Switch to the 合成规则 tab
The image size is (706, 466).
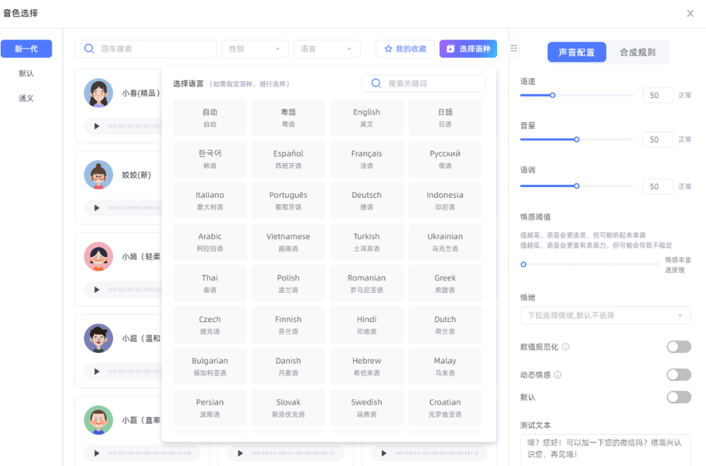[637, 52]
